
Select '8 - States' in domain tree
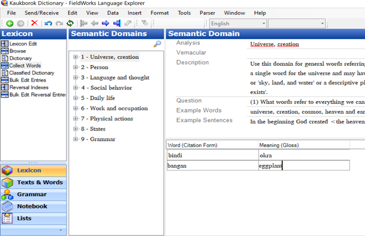point(93,129)
